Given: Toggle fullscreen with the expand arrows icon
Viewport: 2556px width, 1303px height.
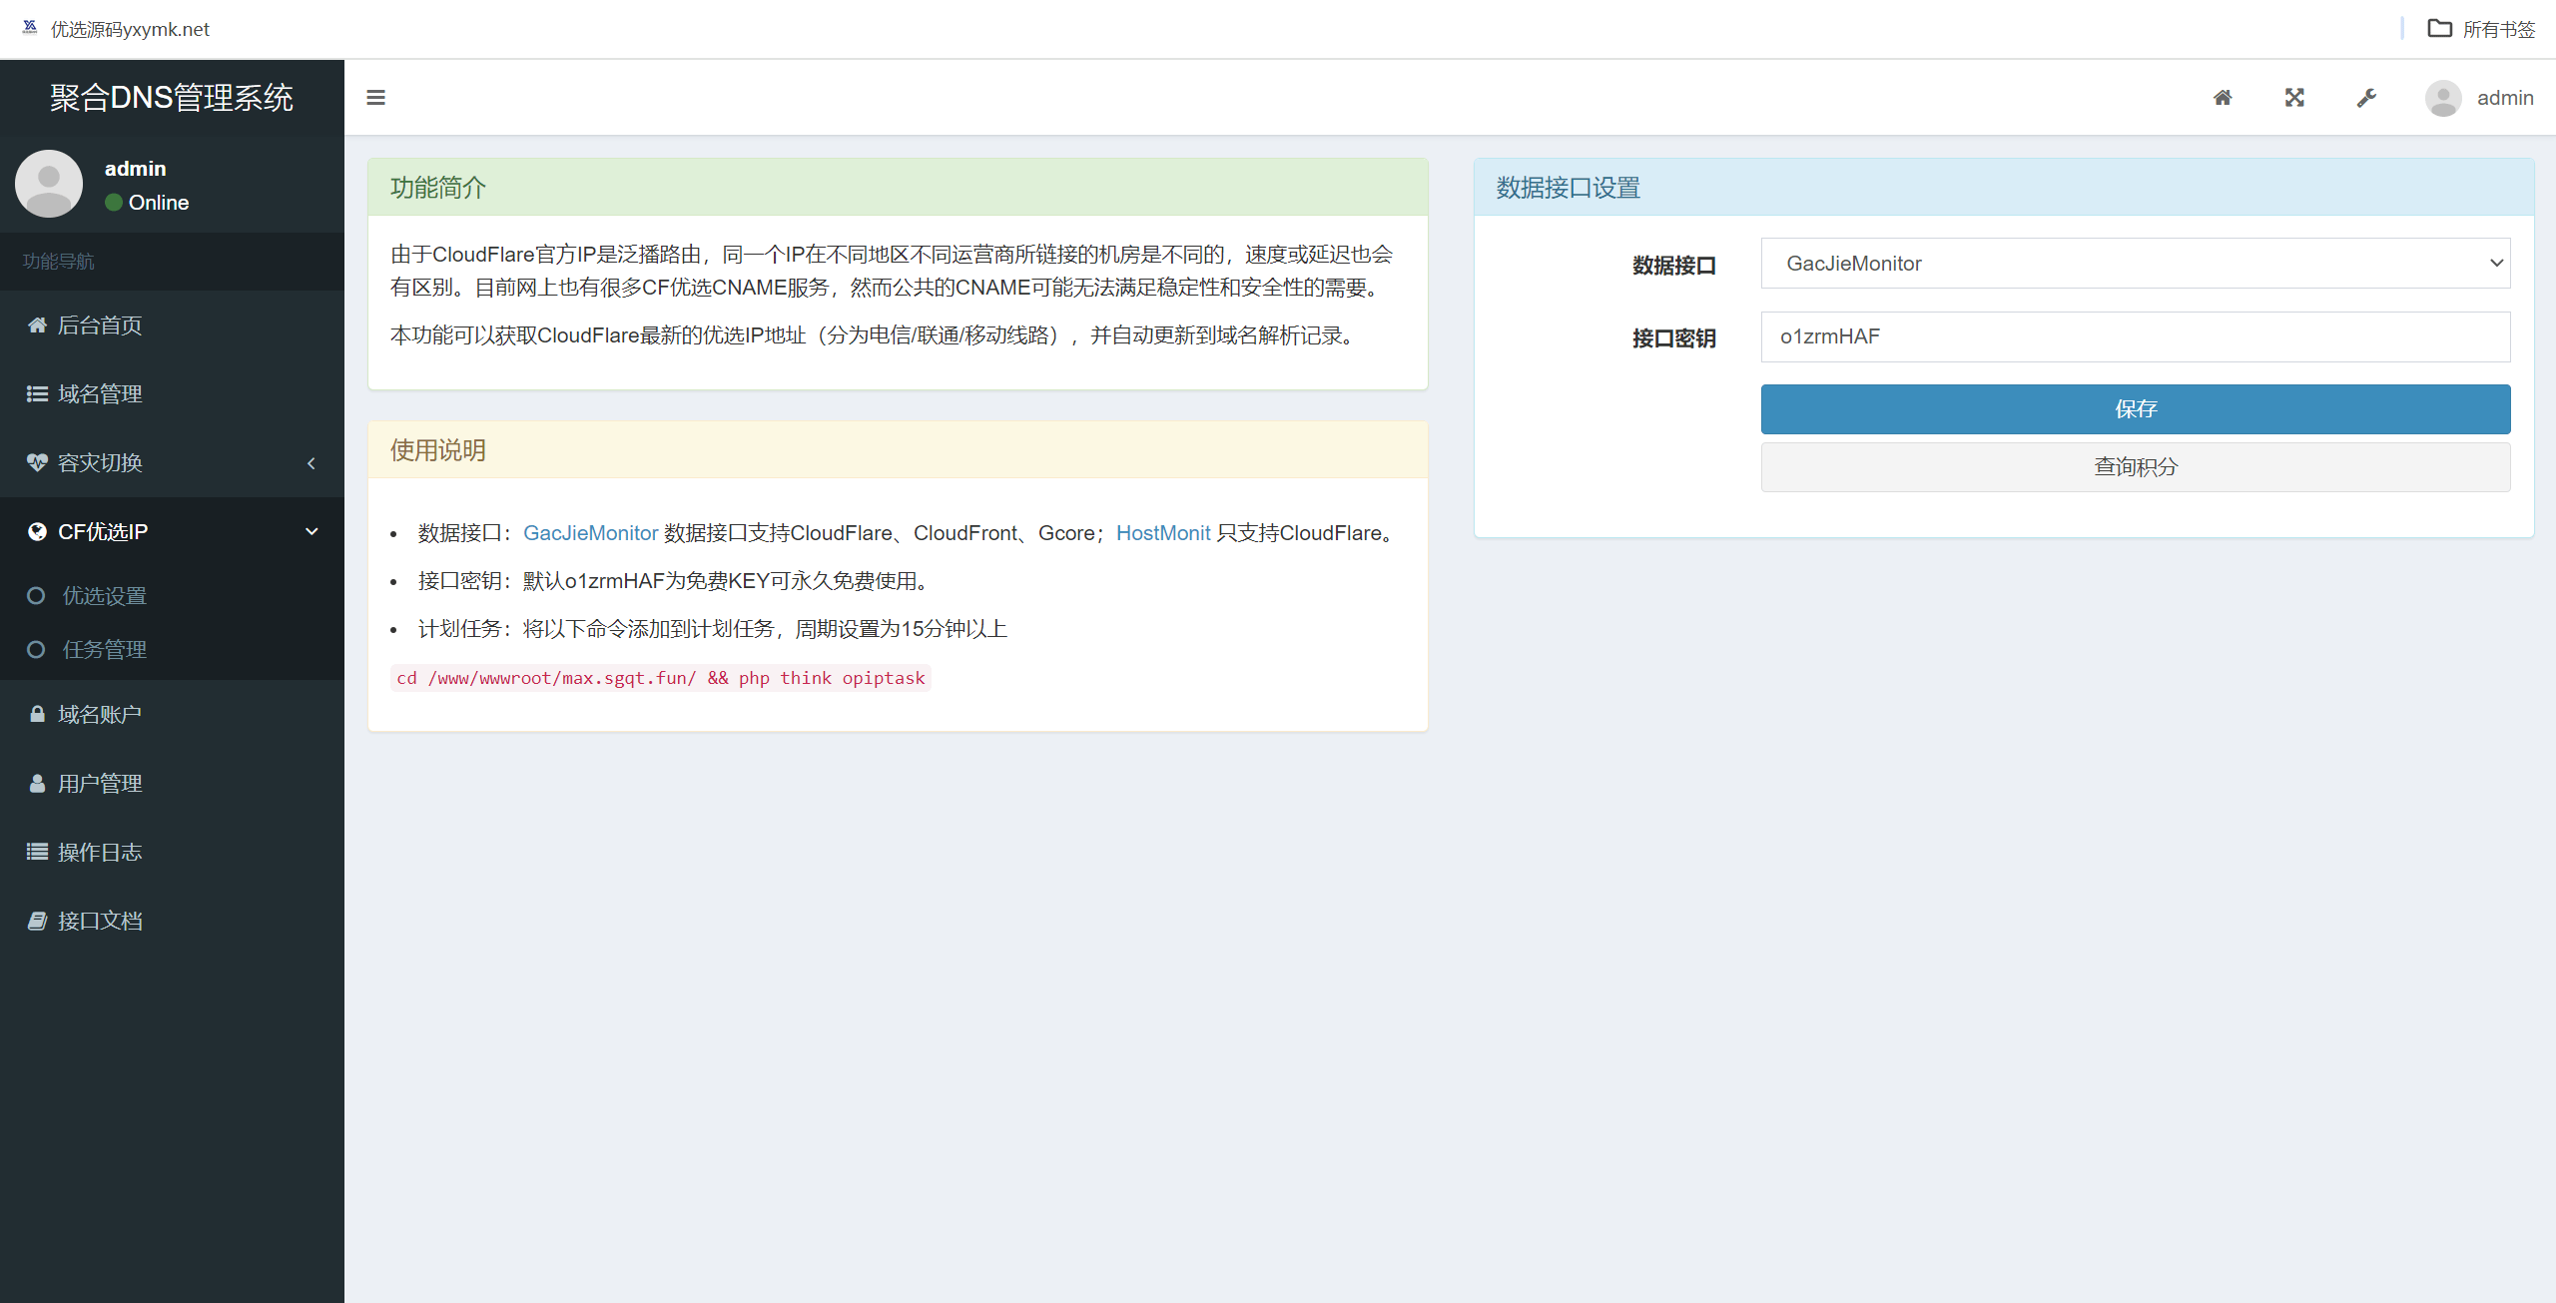Looking at the screenshot, I should pyautogui.click(x=2293, y=98).
